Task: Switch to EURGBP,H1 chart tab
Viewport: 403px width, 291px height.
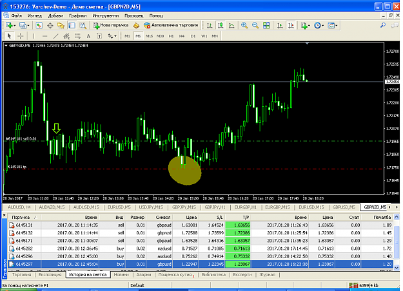Action: click(245, 207)
